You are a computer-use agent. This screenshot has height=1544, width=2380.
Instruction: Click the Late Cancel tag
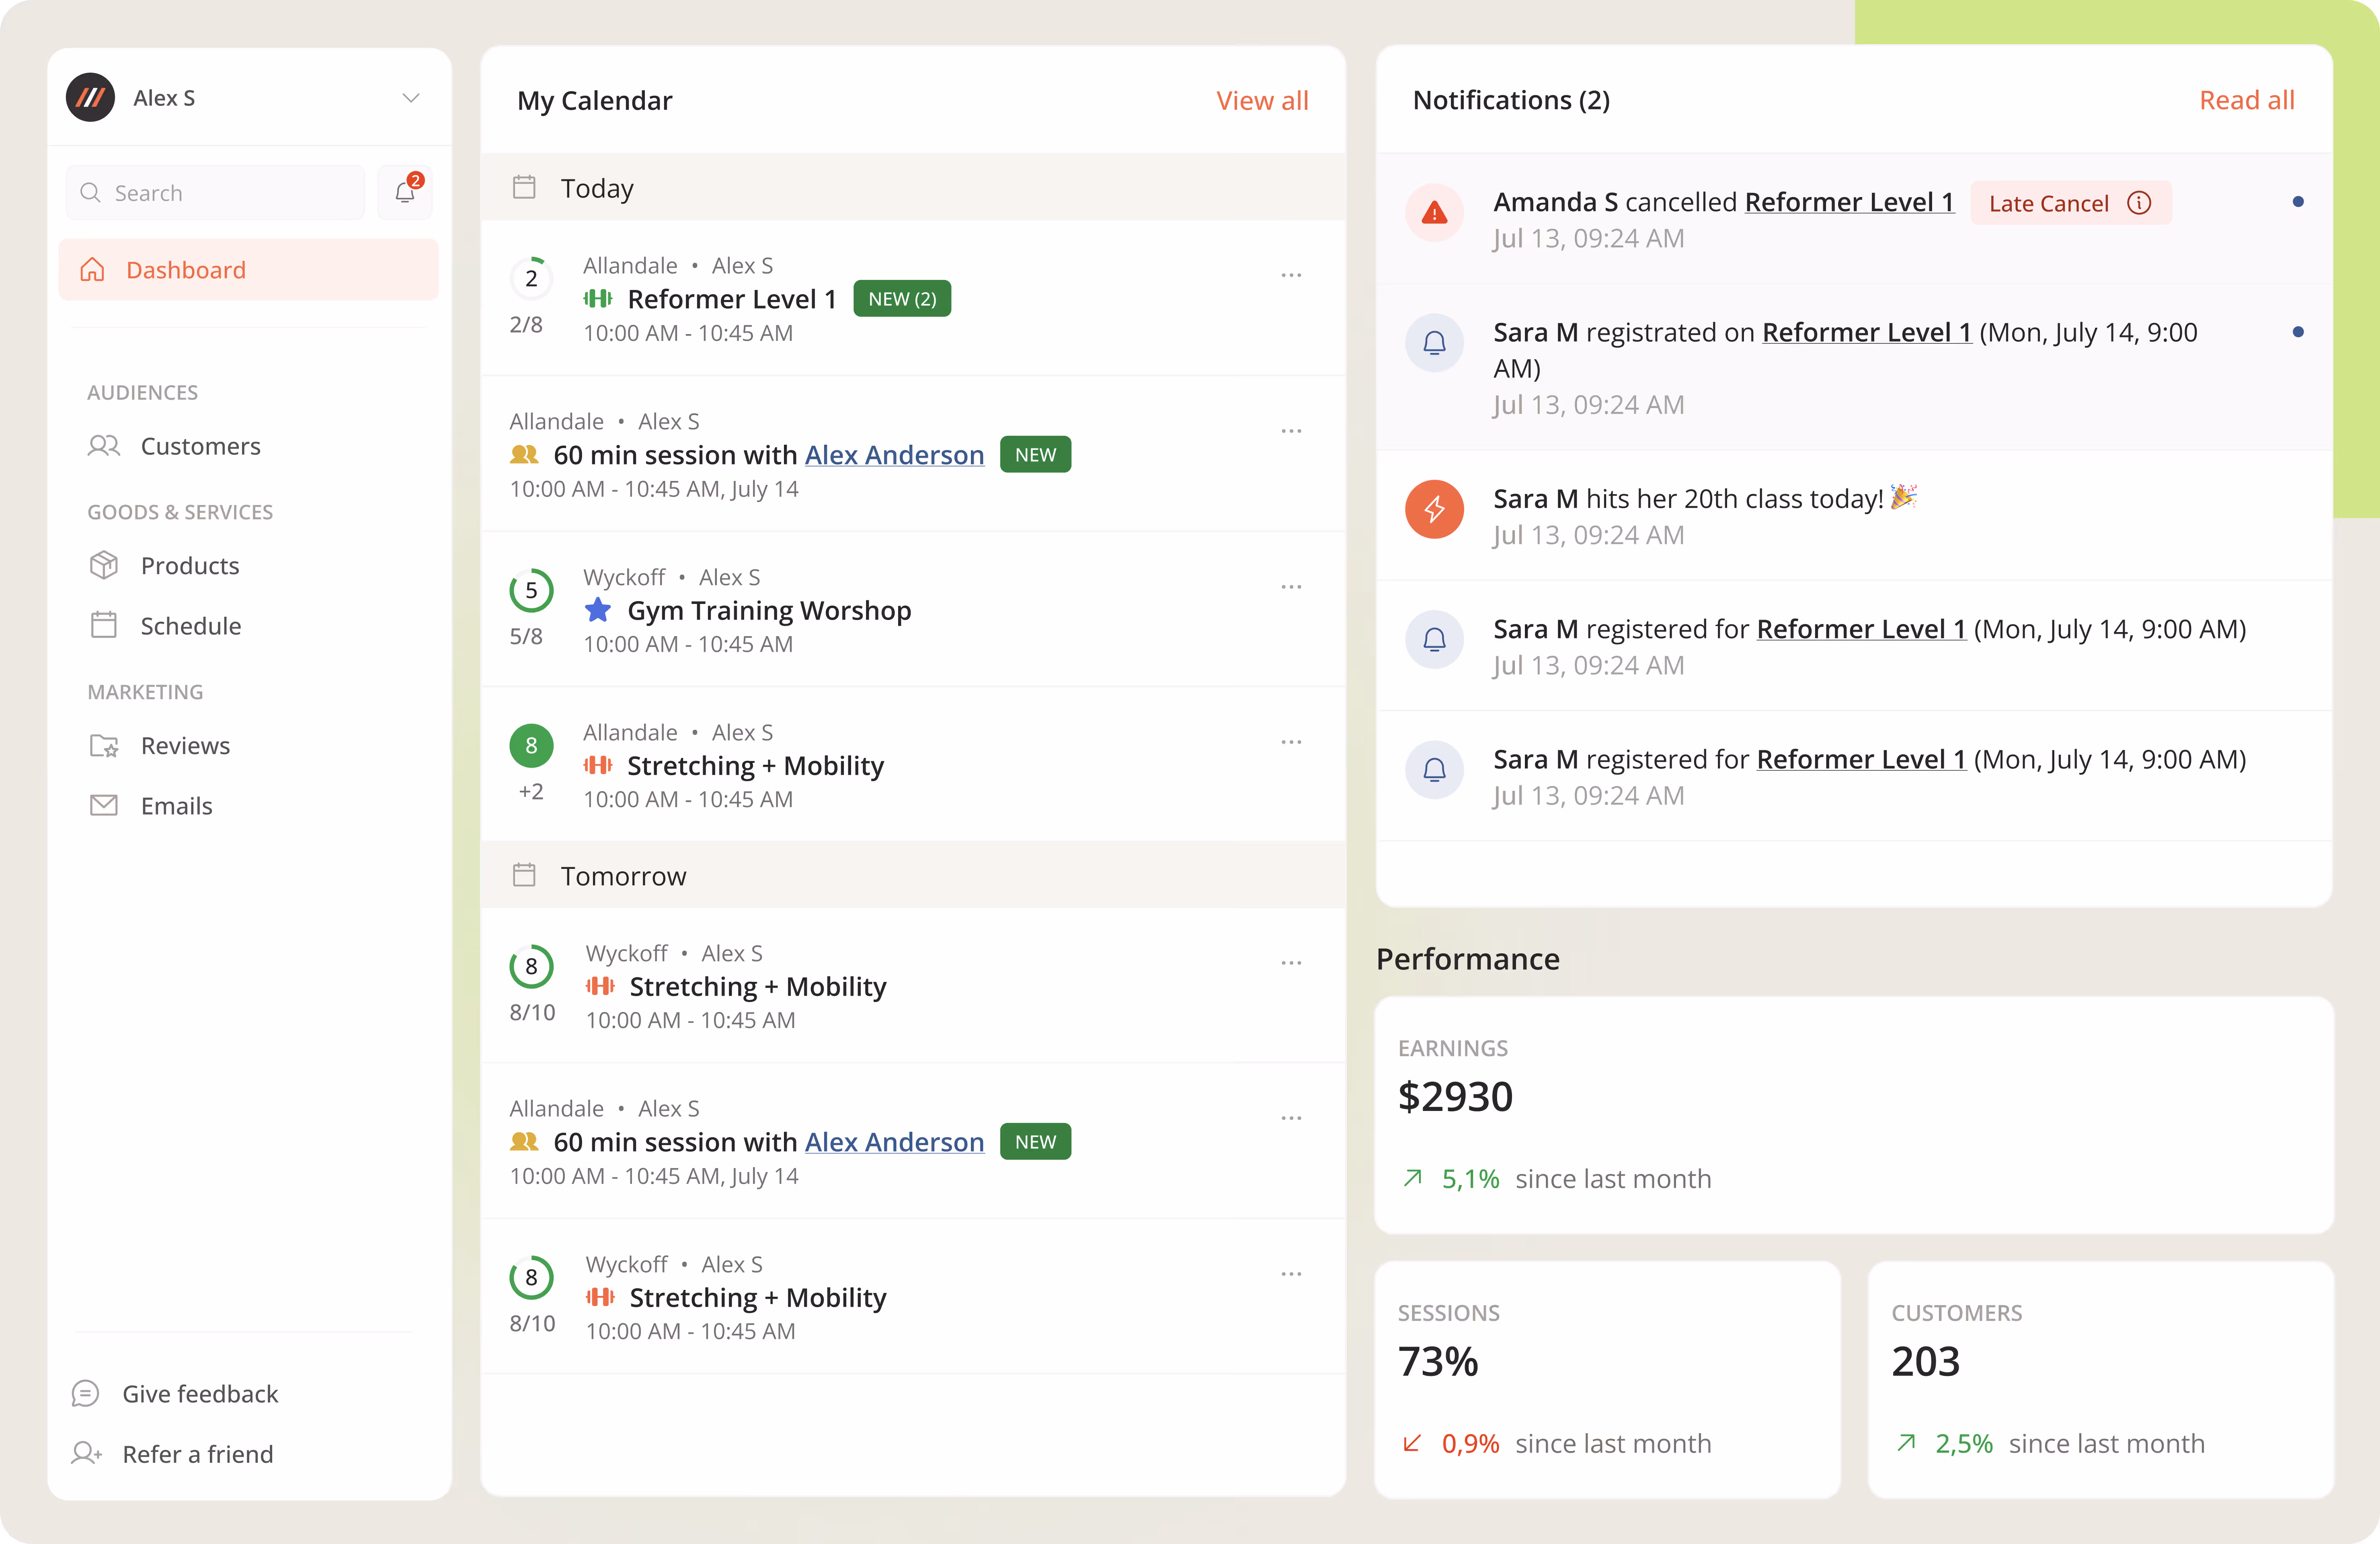pyautogui.click(x=2071, y=203)
